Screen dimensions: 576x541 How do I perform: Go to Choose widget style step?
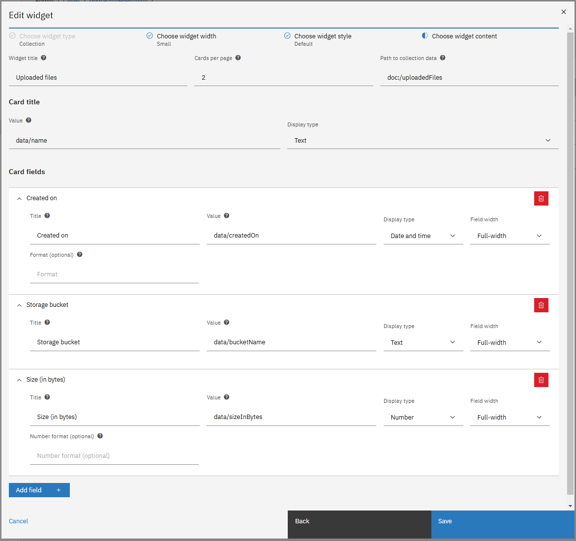point(323,36)
